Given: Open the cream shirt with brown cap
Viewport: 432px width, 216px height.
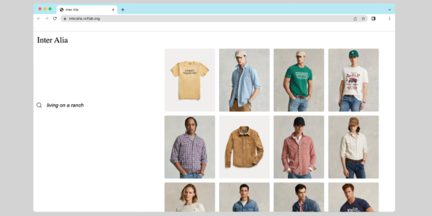Looking at the screenshot, I should pos(354,147).
